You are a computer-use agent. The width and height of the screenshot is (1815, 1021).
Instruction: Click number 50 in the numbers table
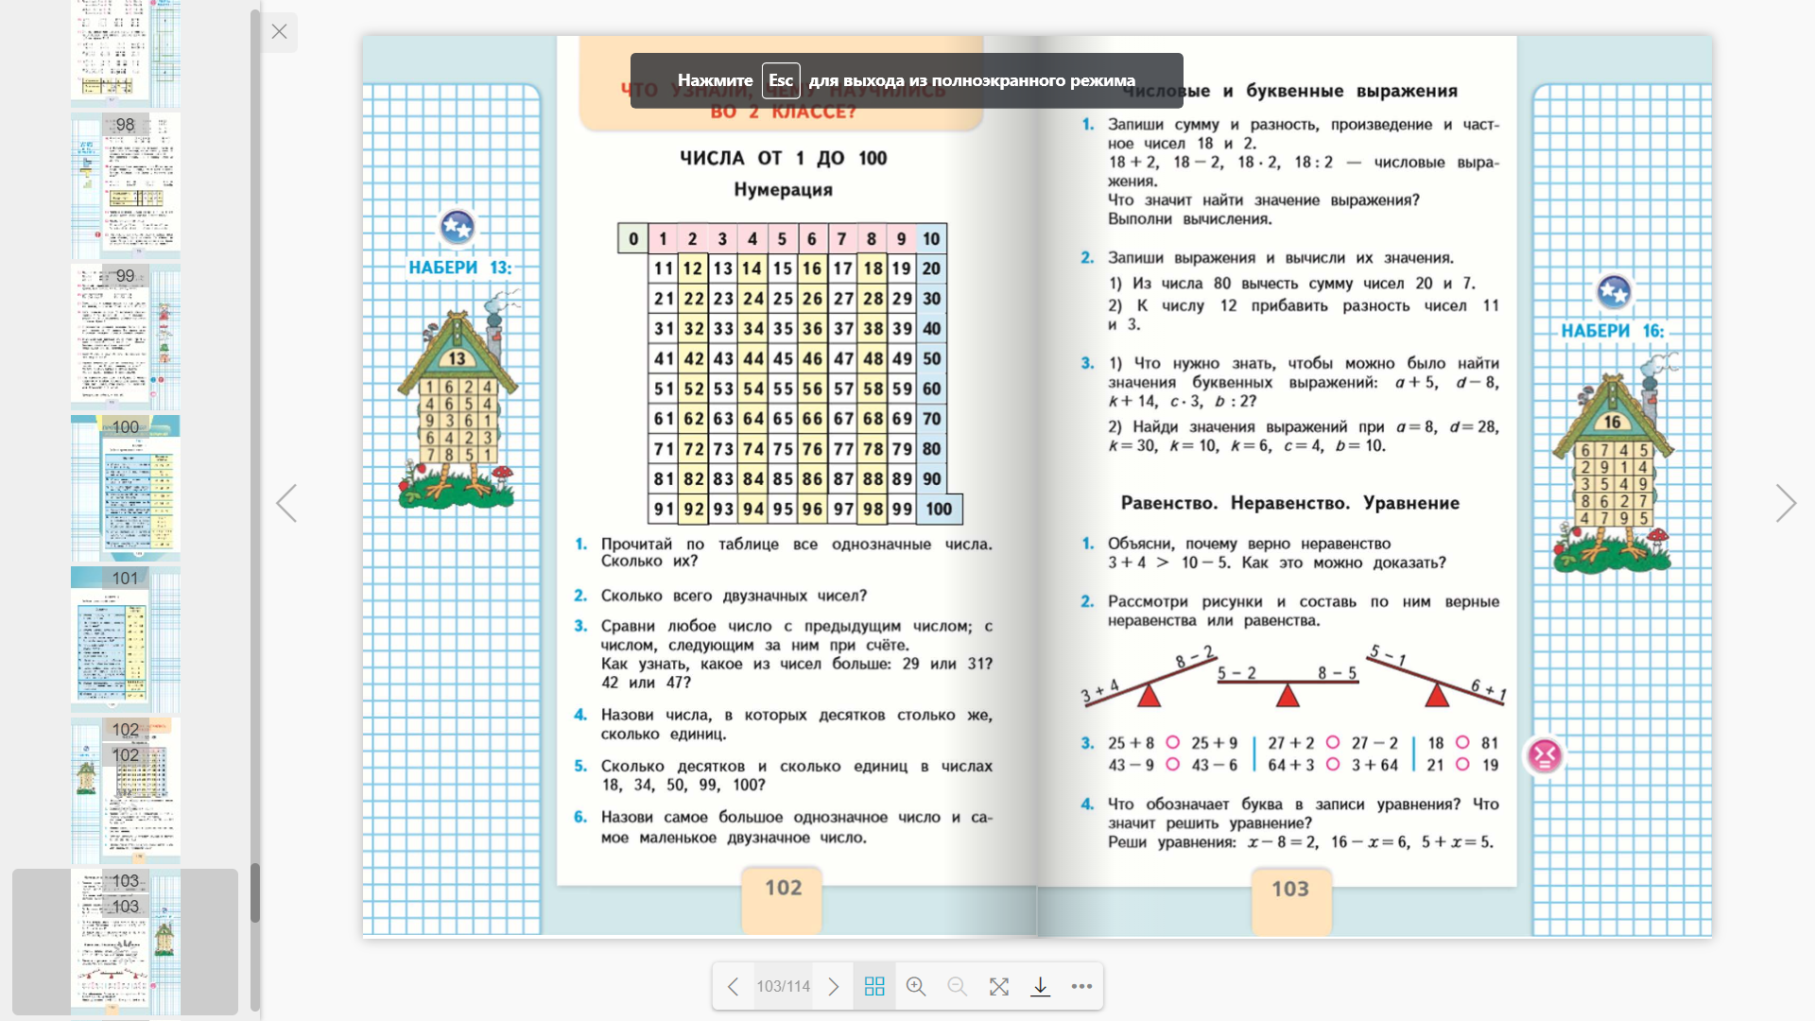[931, 359]
